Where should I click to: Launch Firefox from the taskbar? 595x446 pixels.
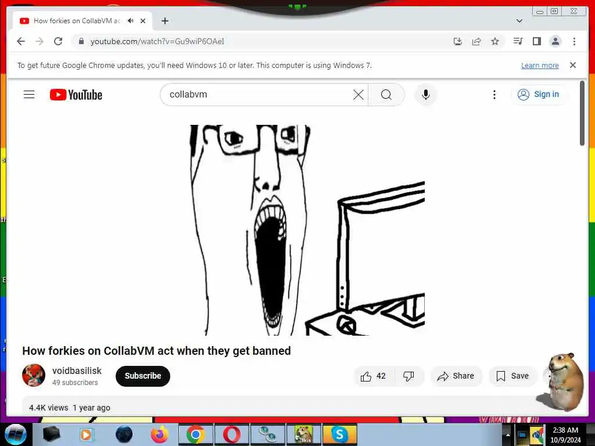tap(159, 434)
